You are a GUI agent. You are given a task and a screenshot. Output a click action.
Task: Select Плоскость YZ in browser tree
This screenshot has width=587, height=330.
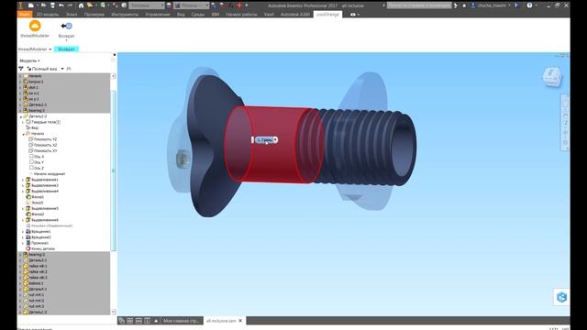click(43, 139)
